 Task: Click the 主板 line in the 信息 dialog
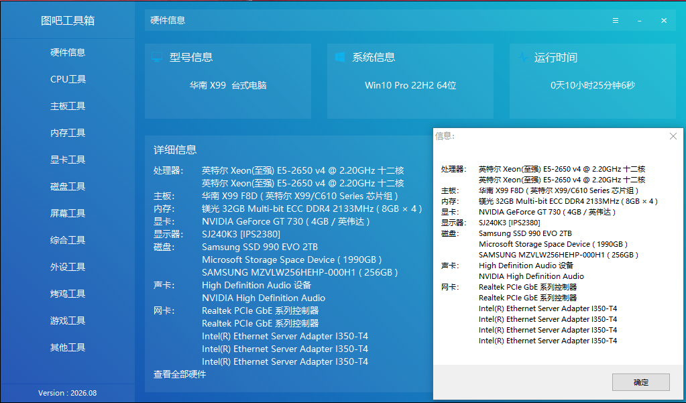559,191
